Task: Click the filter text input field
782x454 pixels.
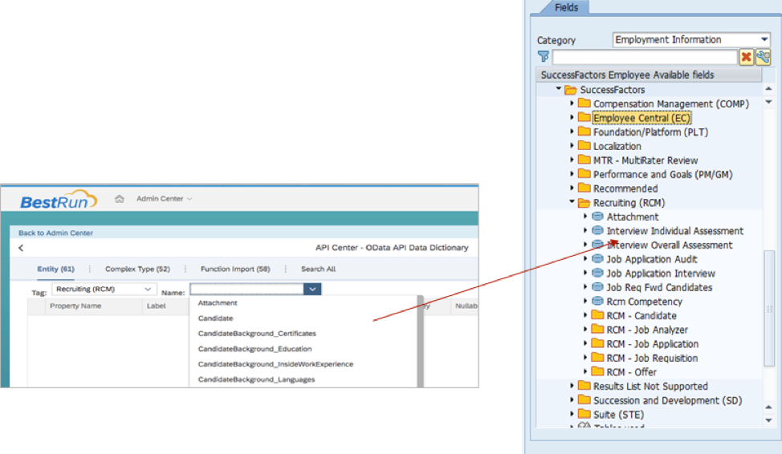Action: pos(645,57)
